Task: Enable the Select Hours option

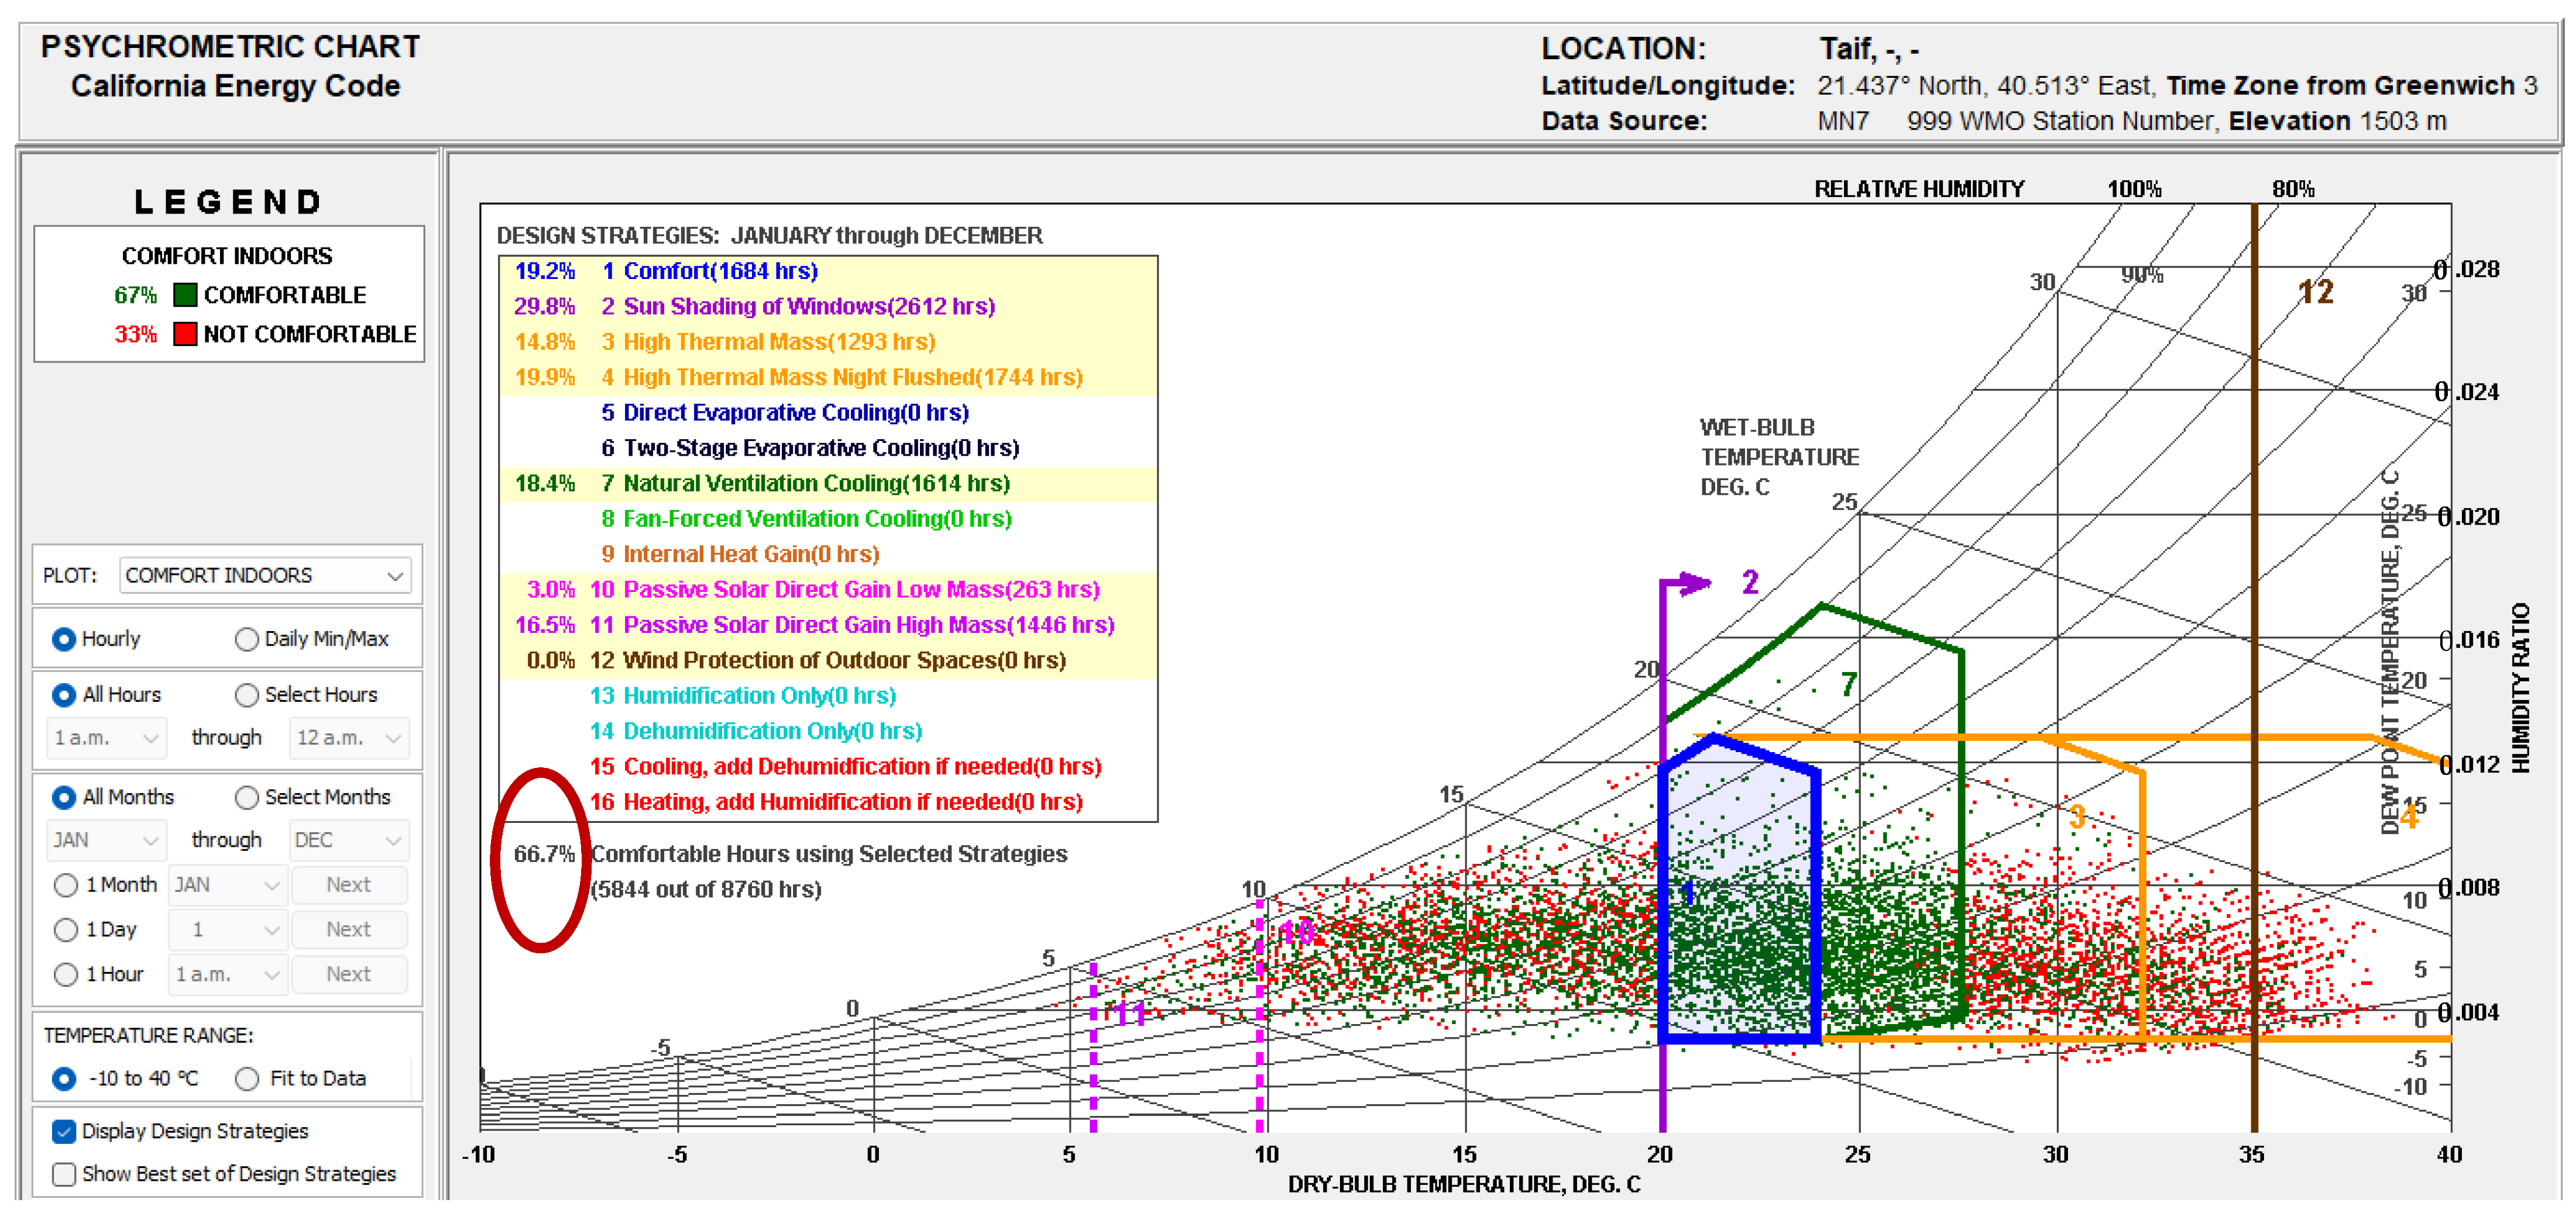Action: pyautogui.click(x=246, y=694)
